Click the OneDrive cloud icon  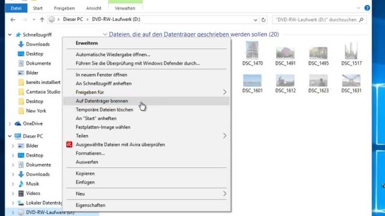pyautogui.click(x=17, y=124)
